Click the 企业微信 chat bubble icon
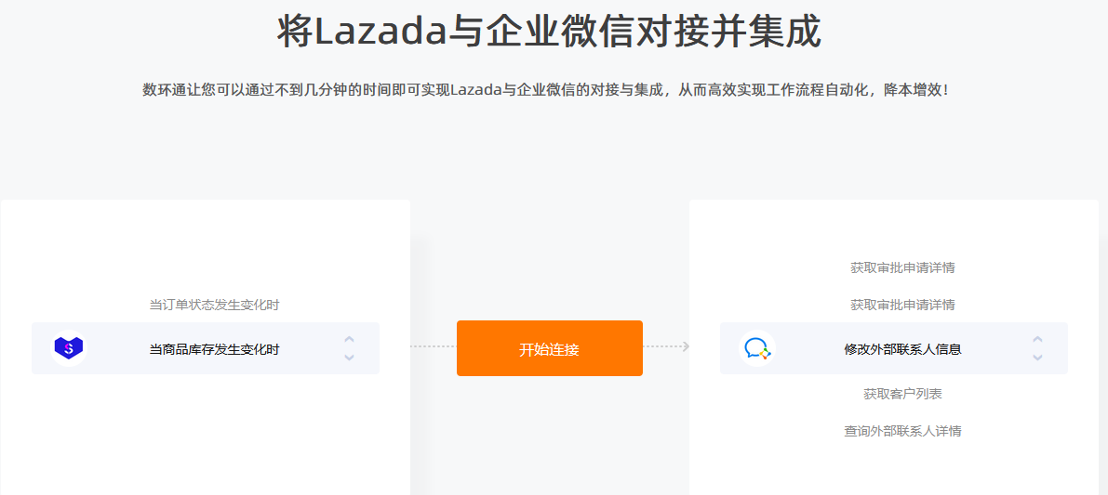The width and height of the screenshot is (1108, 495). click(x=756, y=348)
